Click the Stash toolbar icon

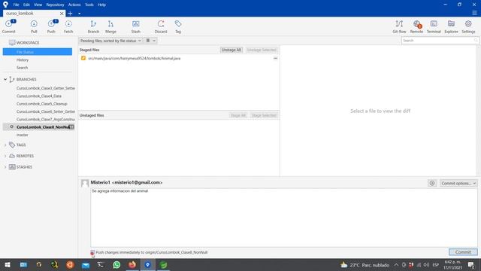pos(135,26)
